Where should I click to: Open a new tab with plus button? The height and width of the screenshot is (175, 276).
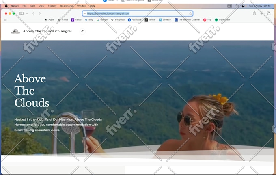coord(261,13)
